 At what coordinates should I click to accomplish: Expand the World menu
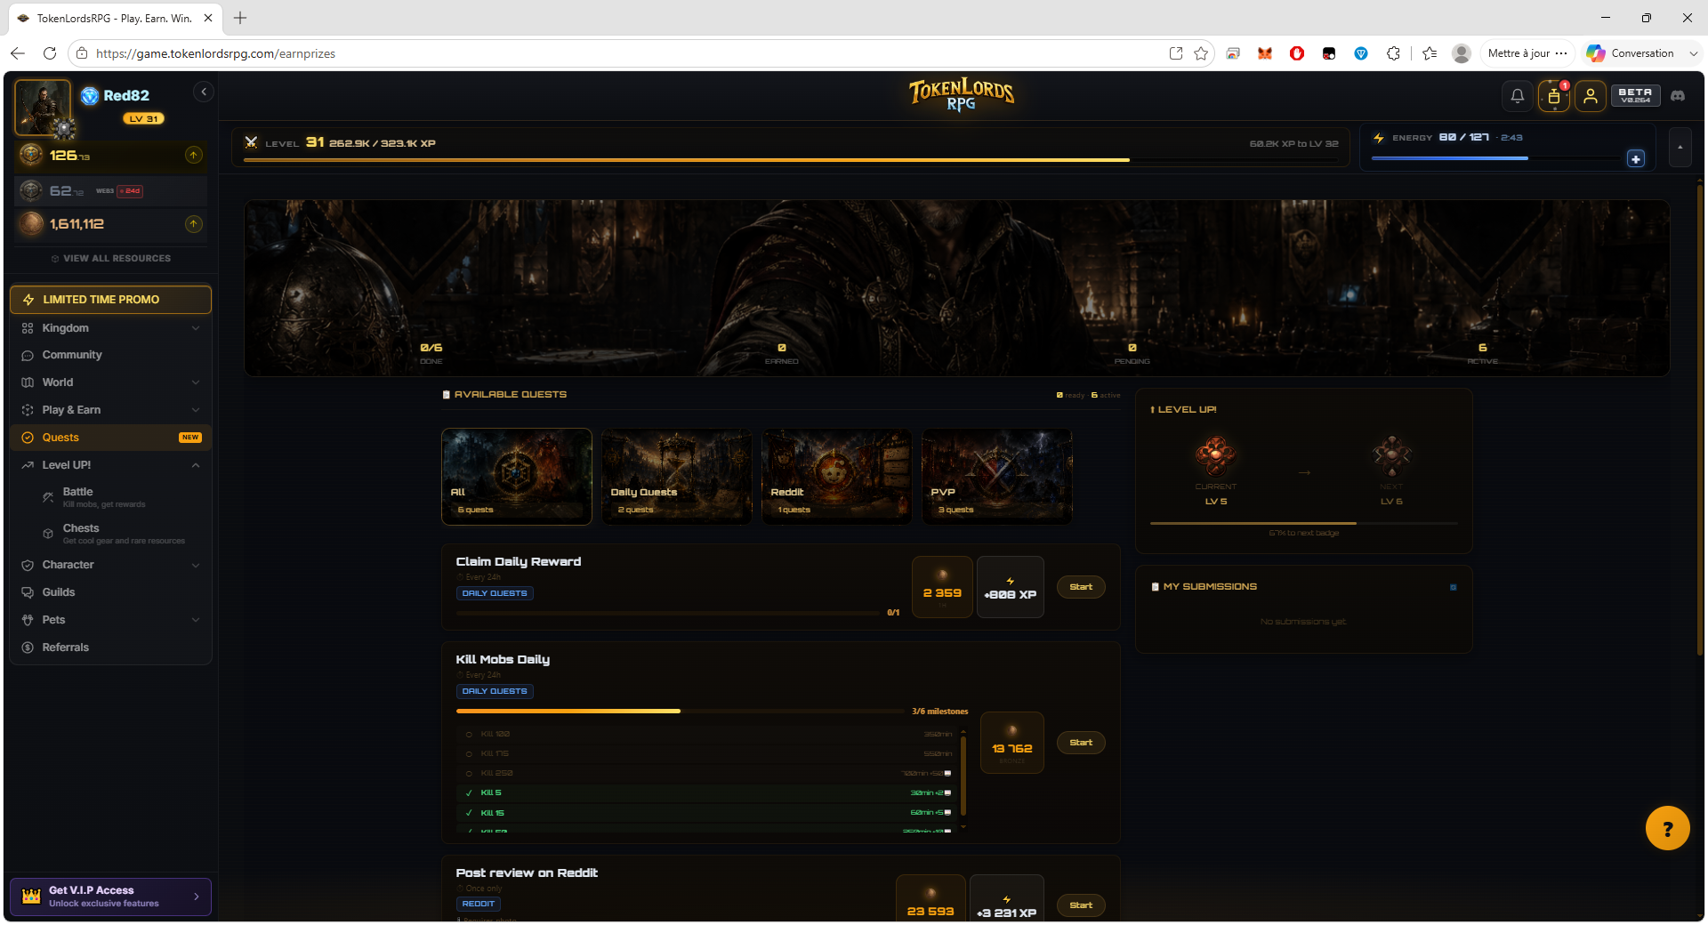[x=111, y=382]
